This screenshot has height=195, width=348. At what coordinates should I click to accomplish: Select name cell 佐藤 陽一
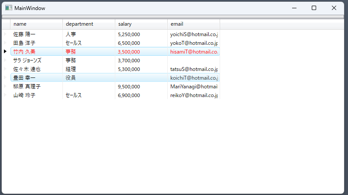(36, 34)
